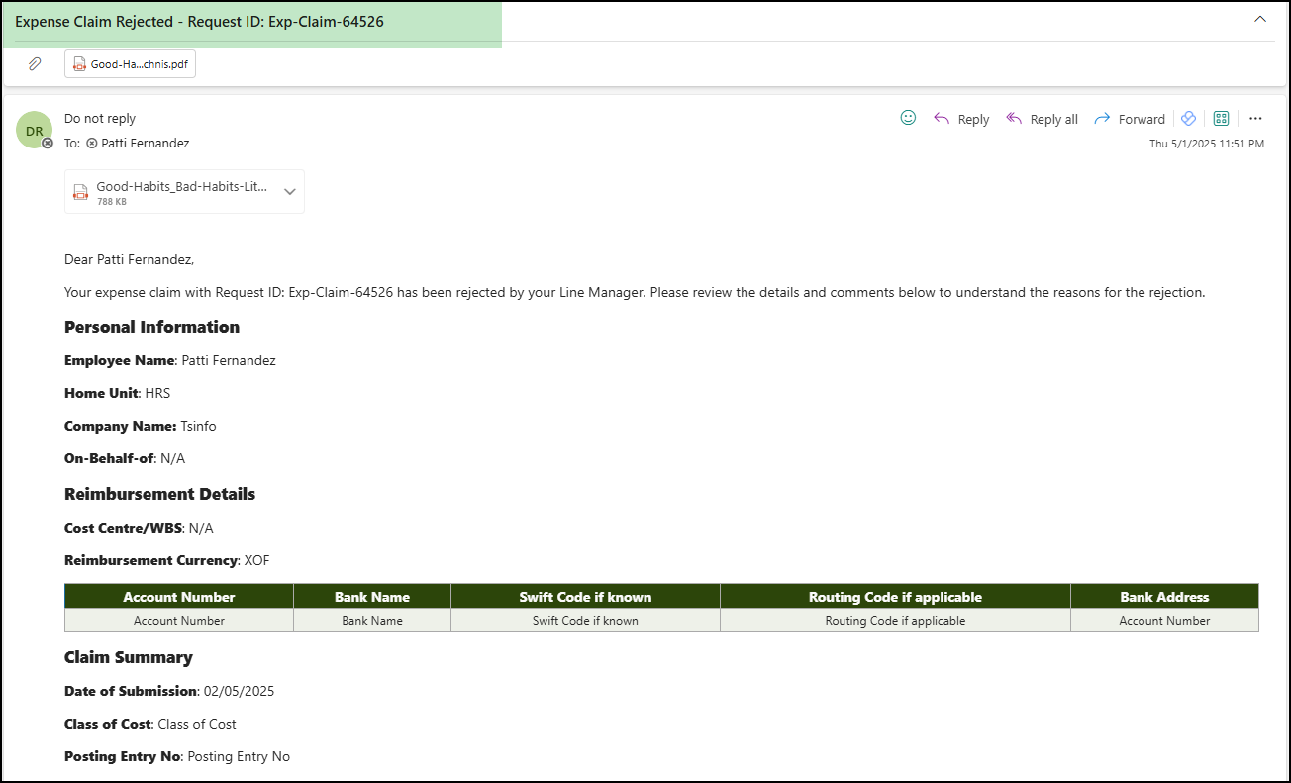This screenshot has height=783, width=1291.
Task: Open the apps icon beside Forward
Action: 1188,118
